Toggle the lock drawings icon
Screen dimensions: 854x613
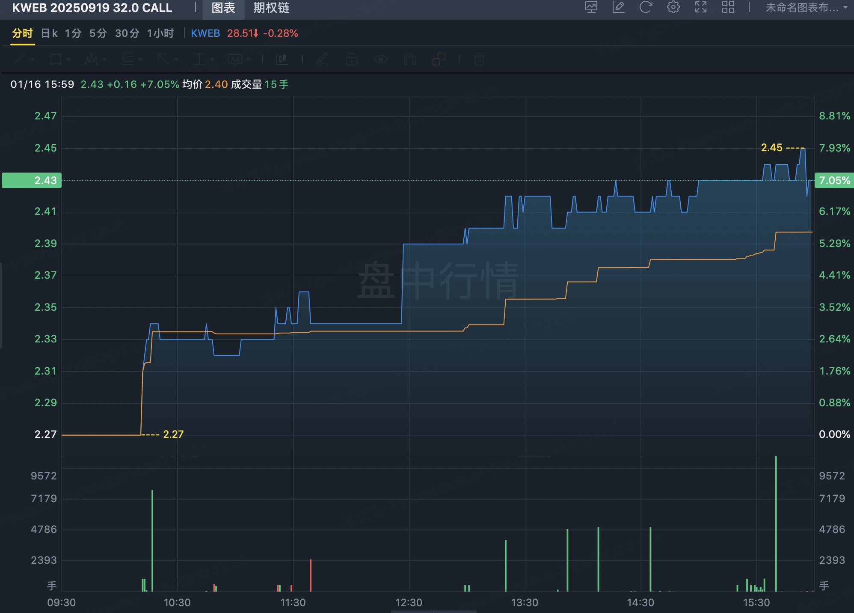(x=351, y=59)
